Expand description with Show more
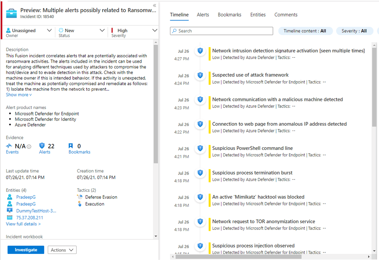The height and width of the screenshot is (260, 379). pyautogui.click(x=19, y=95)
